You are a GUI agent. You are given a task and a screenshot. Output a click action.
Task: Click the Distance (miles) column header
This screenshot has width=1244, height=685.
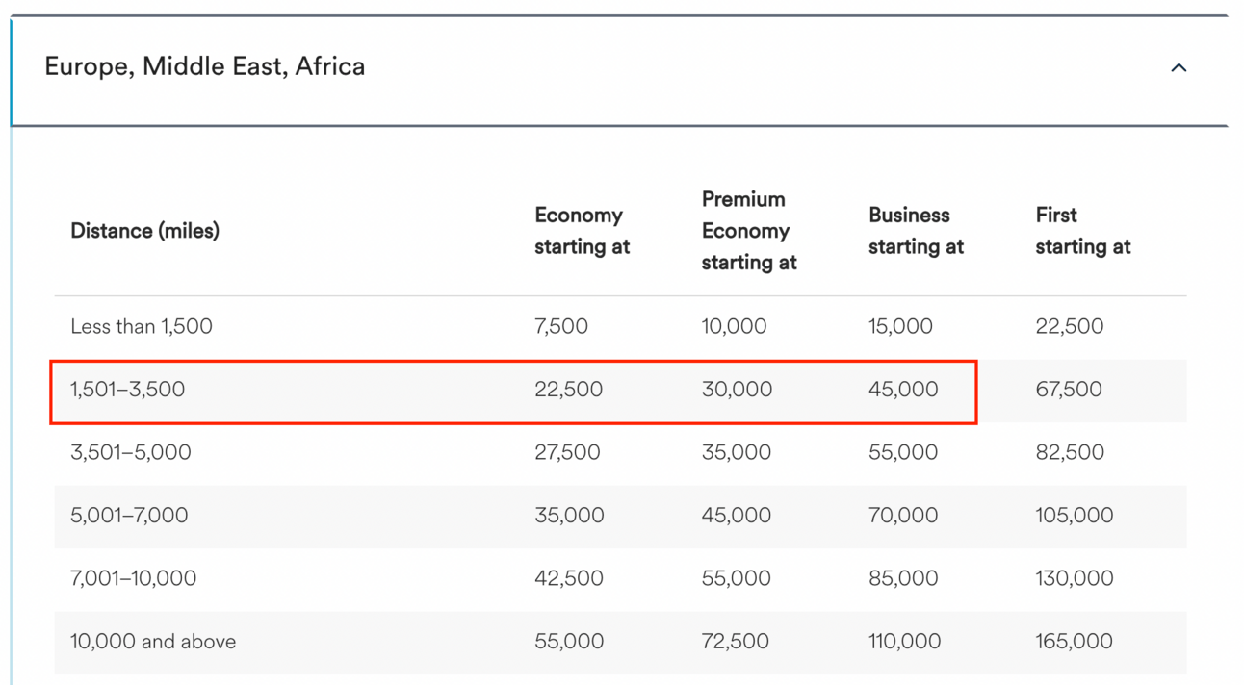click(x=144, y=231)
